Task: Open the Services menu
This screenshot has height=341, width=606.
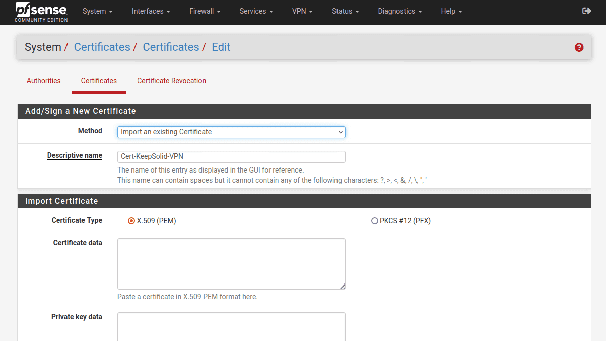Action: [256, 11]
